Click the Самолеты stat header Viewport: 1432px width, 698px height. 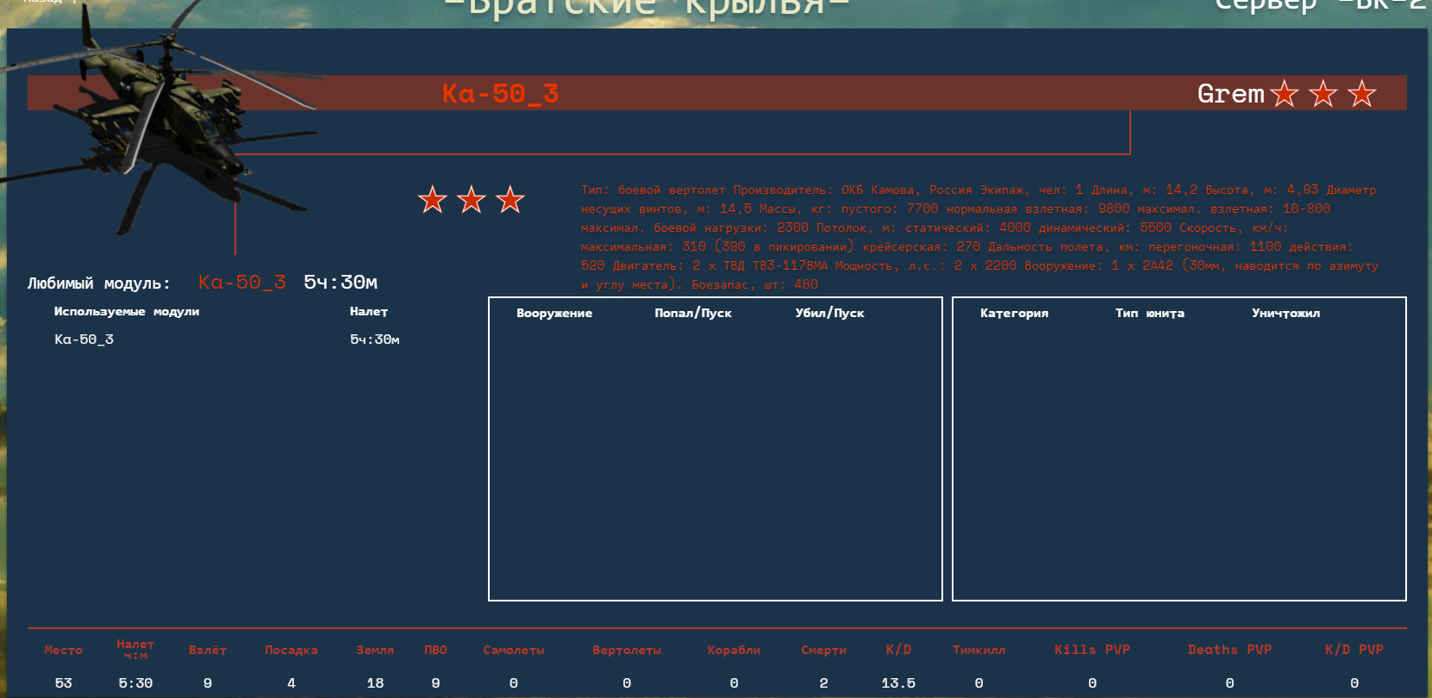pos(514,651)
